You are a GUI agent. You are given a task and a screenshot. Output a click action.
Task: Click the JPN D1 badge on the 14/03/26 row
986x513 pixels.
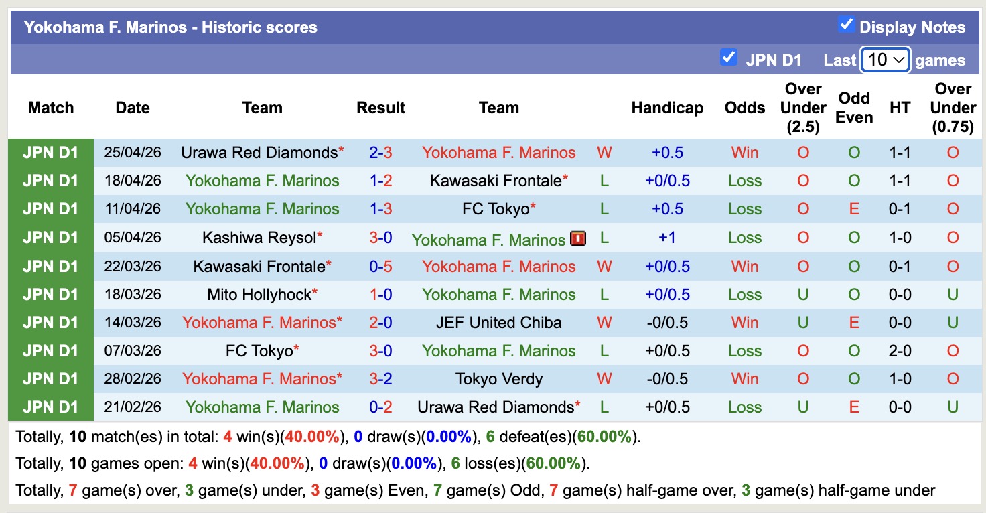click(x=50, y=322)
